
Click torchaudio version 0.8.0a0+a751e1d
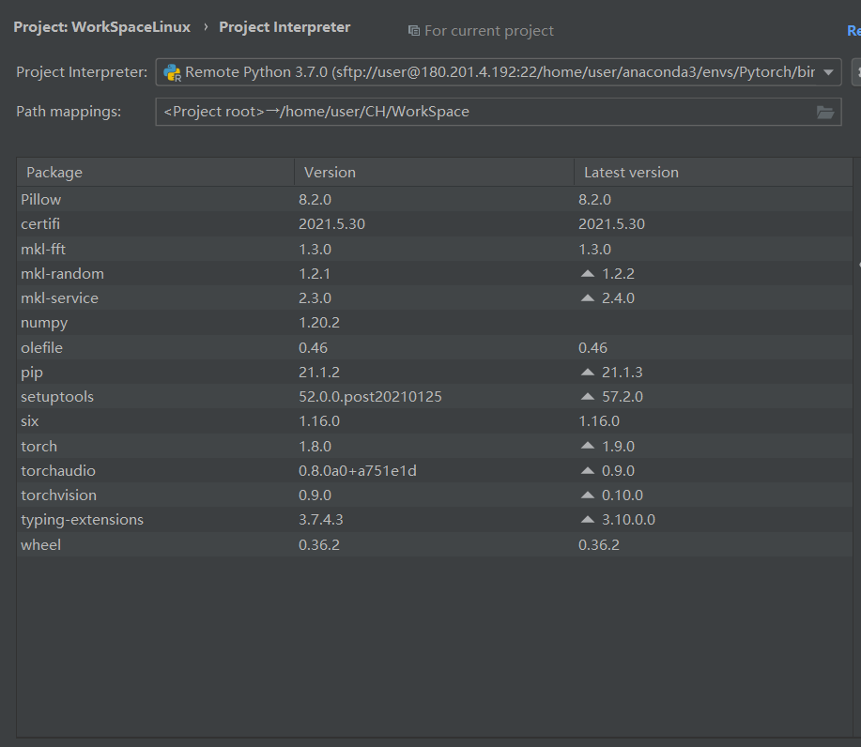pos(358,471)
